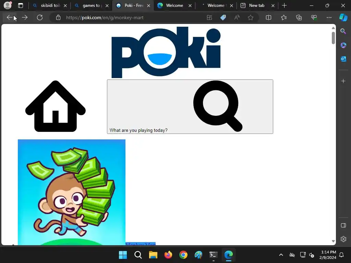This screenshot has width=351, height=263.
Task: Open the tab actions menu
Action: [21, 5]
